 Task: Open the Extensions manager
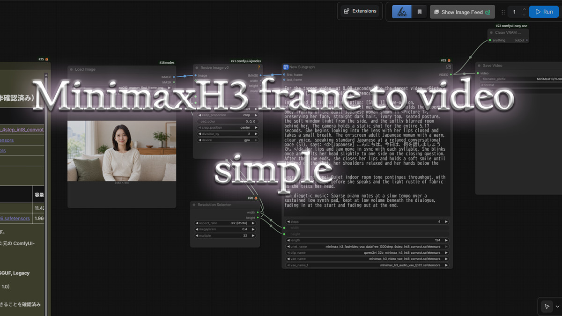click(x=360, y=11)
